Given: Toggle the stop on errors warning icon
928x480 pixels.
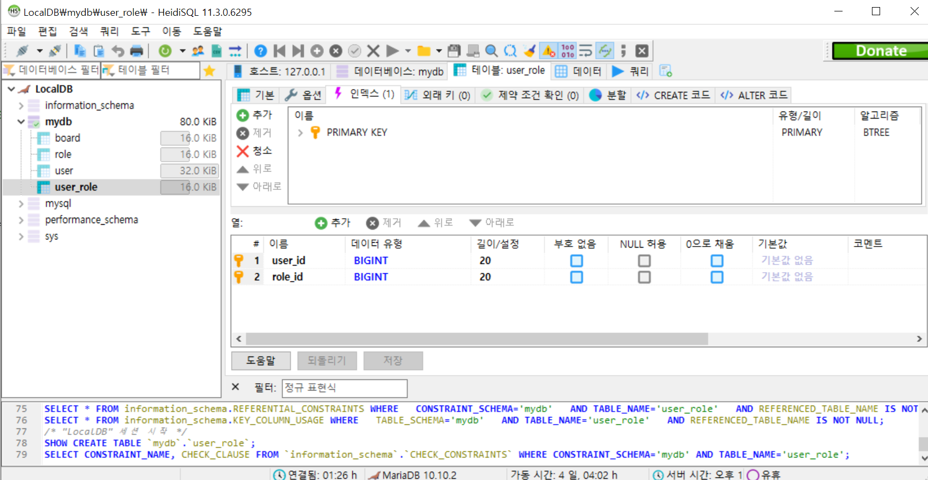Looking at the screenshot, I should [x=549, y=51].
